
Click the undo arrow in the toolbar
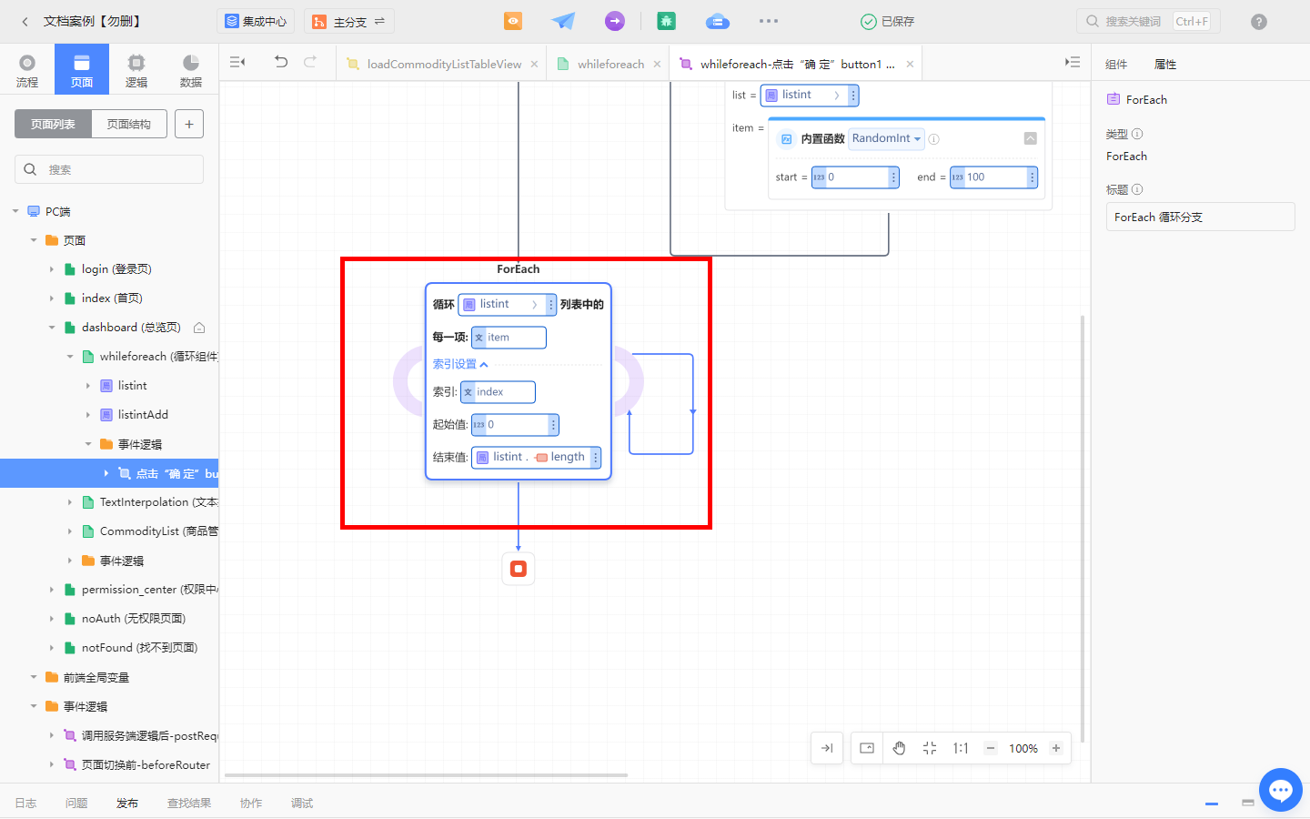tap(281, 62)
